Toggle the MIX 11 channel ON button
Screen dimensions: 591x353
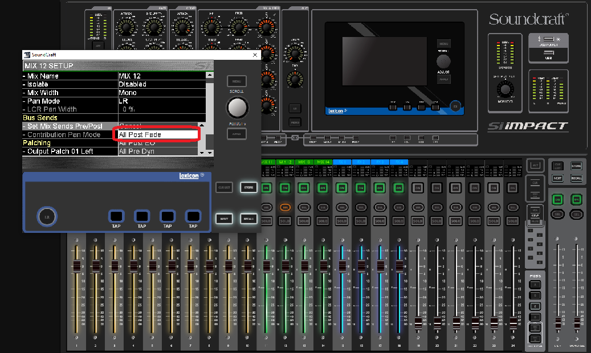(266, 188)
